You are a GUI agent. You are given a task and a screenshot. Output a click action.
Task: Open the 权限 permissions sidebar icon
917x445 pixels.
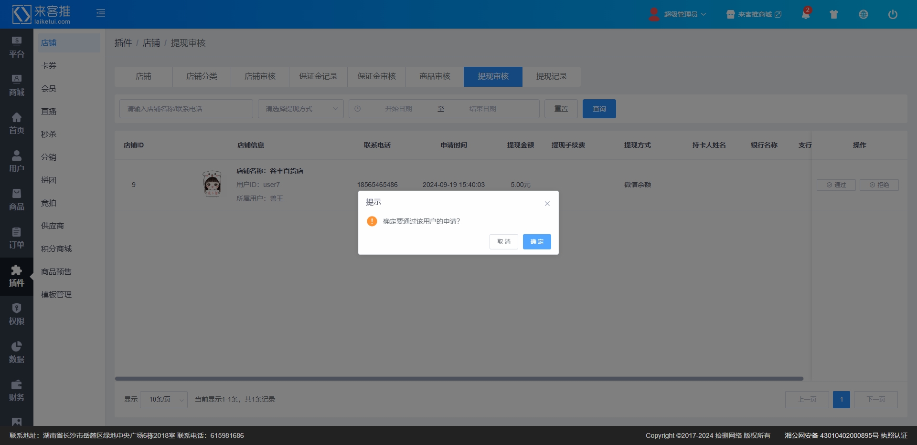(16, 314)
